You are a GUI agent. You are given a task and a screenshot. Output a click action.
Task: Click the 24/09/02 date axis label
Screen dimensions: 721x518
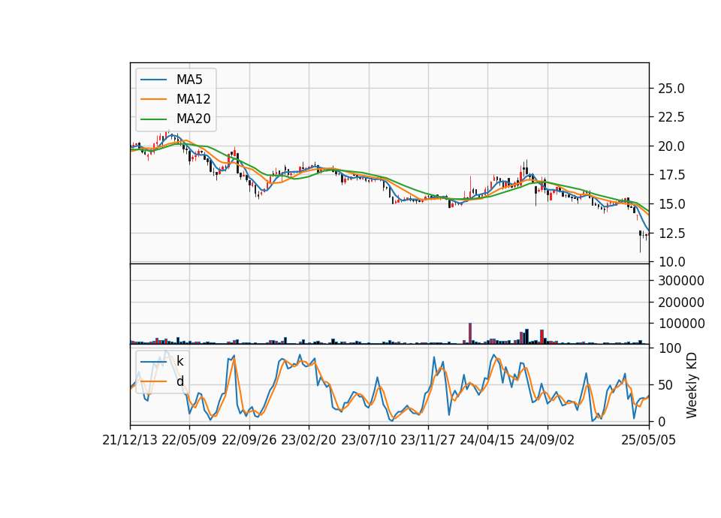click(x=548, y=441)
